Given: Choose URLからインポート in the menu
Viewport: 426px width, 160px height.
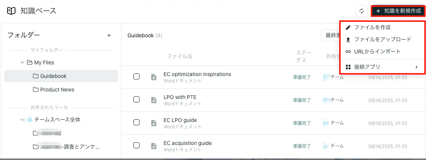Looking at the screenshot, I should [x=377, y=51].
